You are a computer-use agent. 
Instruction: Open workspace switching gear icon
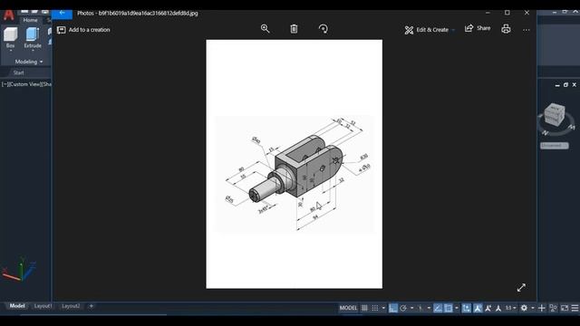(x=524, y=308)
